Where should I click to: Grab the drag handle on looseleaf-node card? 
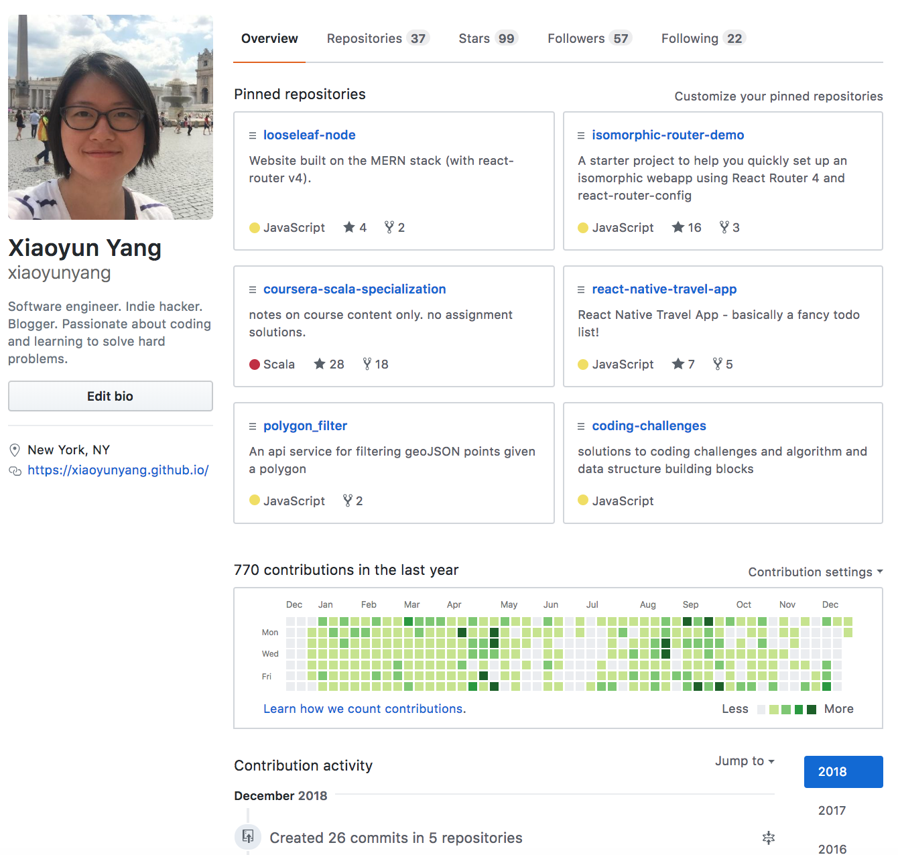(253, 135)
